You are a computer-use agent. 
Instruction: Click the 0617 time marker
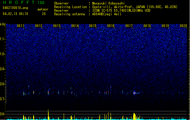pos(129,26)
